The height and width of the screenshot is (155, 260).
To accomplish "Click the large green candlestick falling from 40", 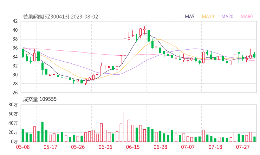I will click(x=149, y=36).
